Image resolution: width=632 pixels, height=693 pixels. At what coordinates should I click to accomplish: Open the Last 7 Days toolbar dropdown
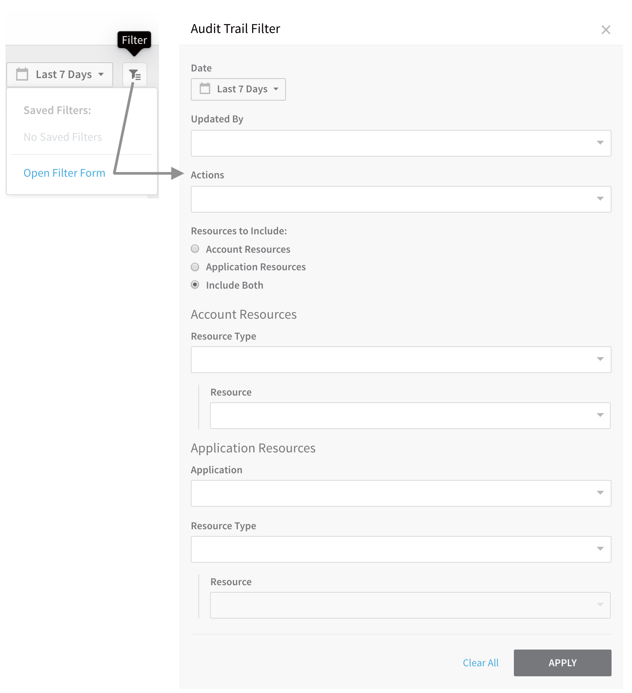(x=60, y=75)
